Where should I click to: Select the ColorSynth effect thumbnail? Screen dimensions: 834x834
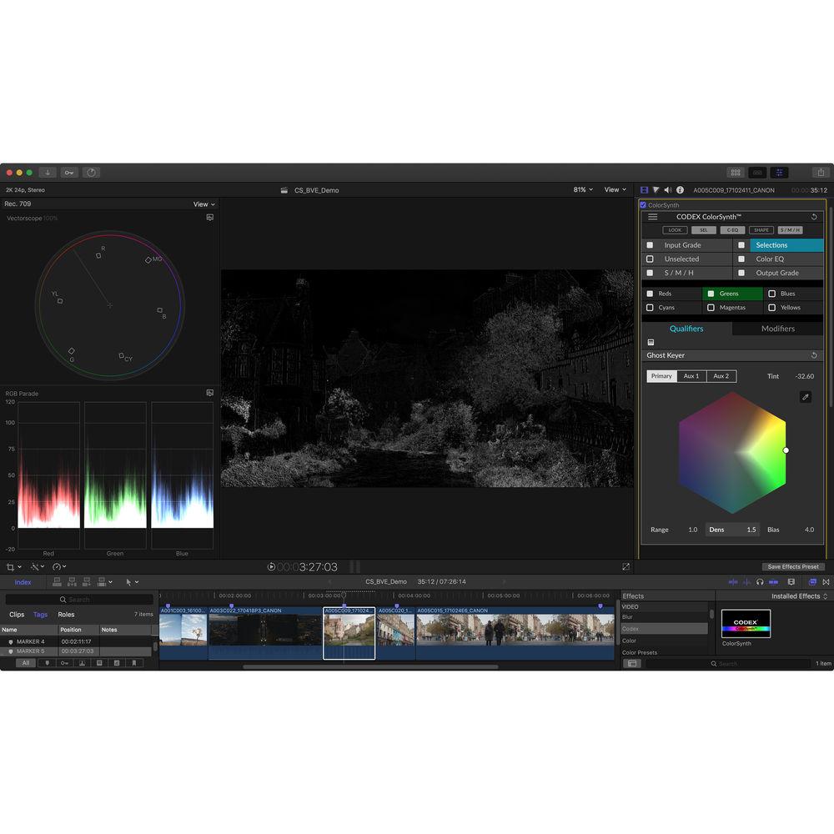pyautogui.click(x=746, y=624)
